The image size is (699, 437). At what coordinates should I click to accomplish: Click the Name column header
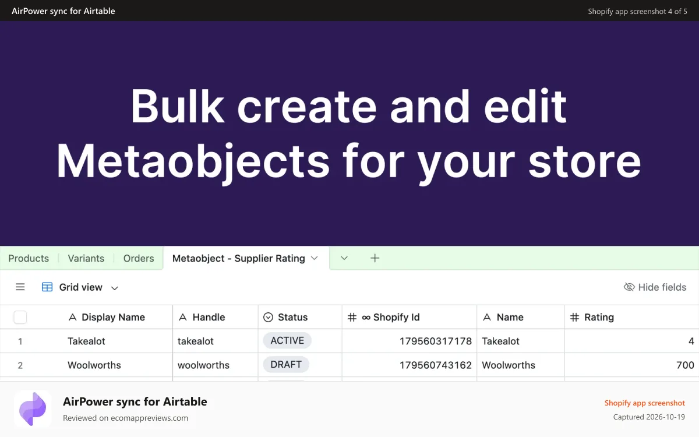click(x=521, y=318)
